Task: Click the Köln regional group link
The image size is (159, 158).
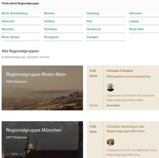Action: click(89, 21)
